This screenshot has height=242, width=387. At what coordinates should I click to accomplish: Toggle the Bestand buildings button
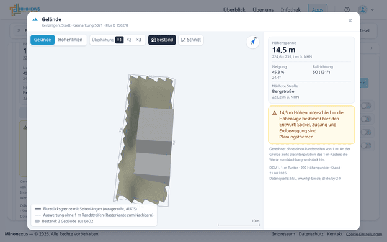tap(162, 40)
